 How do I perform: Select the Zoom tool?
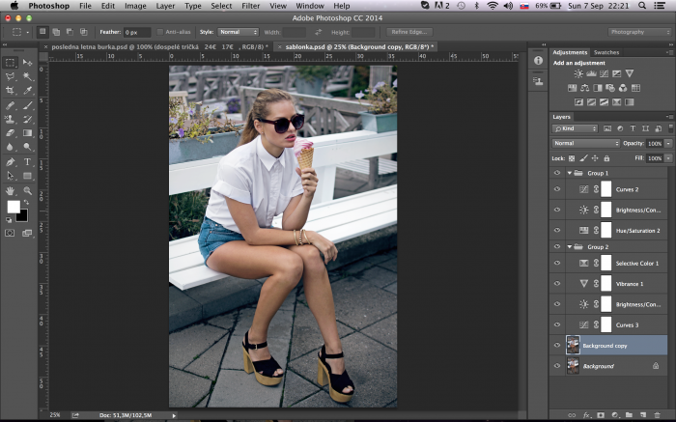tap(28, 190)
